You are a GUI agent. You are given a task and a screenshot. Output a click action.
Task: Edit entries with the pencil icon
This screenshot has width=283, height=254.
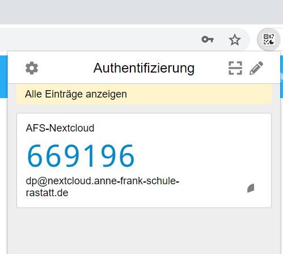tap(256, 68)
